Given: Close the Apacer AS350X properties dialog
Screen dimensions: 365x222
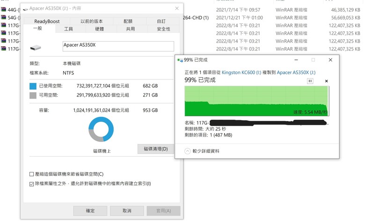Looking at the screenshot, I should (x=177, y=8).
